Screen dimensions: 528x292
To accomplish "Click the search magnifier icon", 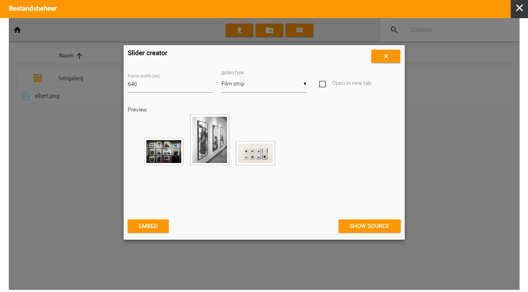I will click(394, 29).
